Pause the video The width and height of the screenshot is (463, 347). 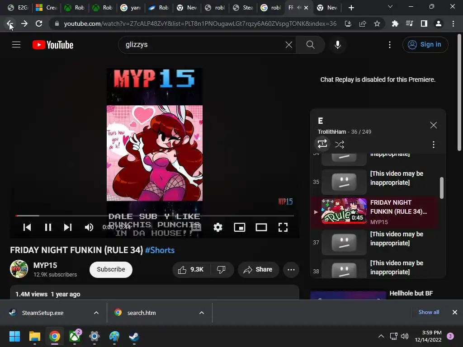click(x=48, y=227)
